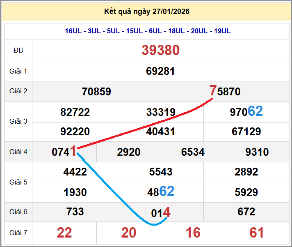Image resolution: width=292 pixels, height=247 pixels.
Task: Select the Giải 7 number 22
Action: tap(64, 233)
